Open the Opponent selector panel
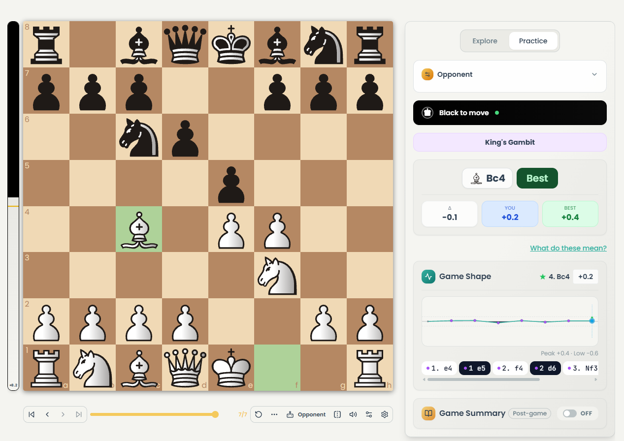624x441 pixels. (510, 76)
